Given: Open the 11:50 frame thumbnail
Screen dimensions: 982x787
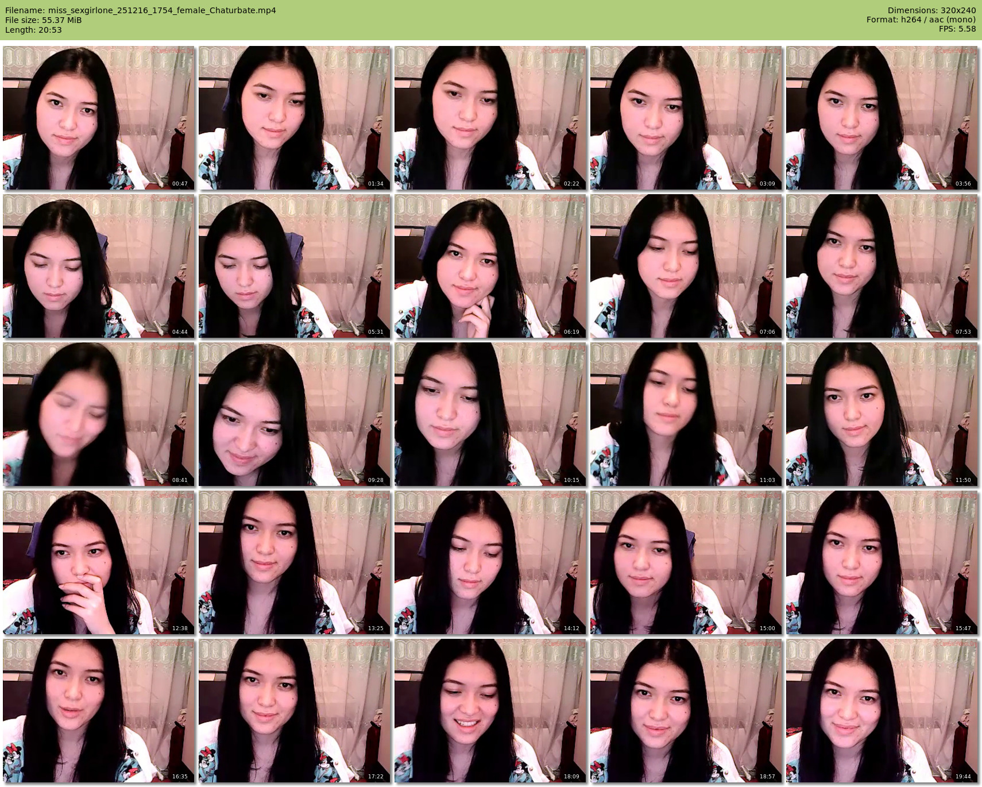Looking at the screenshot, I should click(x=882, y=414).
